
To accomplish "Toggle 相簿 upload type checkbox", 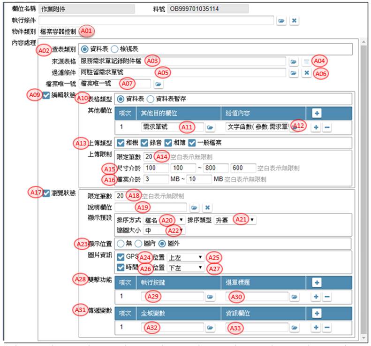I will coord(168,143).
